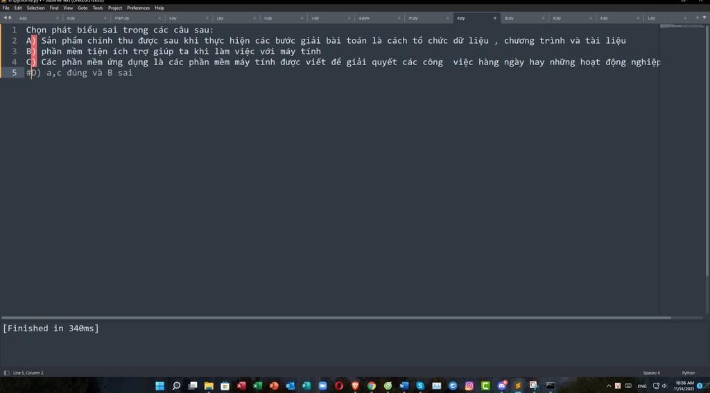This screenshot has width=710, height=393.
Task: Launch Google Chrome from taskbar
Action: pos(372,386)
